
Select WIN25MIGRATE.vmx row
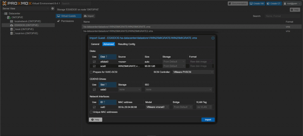click(192, 27)
